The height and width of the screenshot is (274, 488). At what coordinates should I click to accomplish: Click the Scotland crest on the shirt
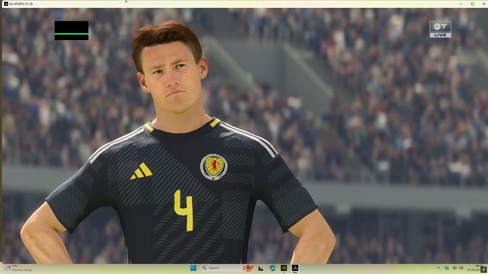point(213,167)
